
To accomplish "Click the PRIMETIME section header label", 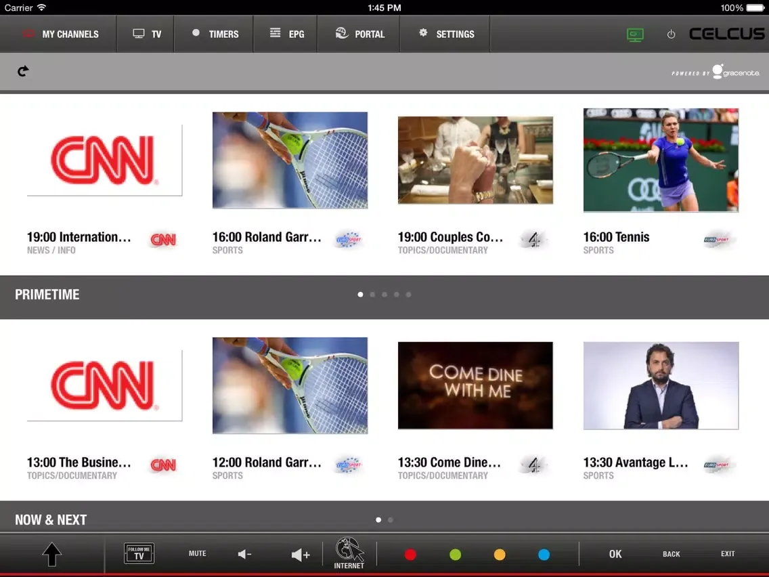I will coord(47,295).
